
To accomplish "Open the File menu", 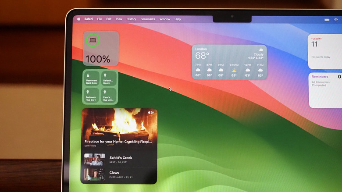I will coord(100,19).
